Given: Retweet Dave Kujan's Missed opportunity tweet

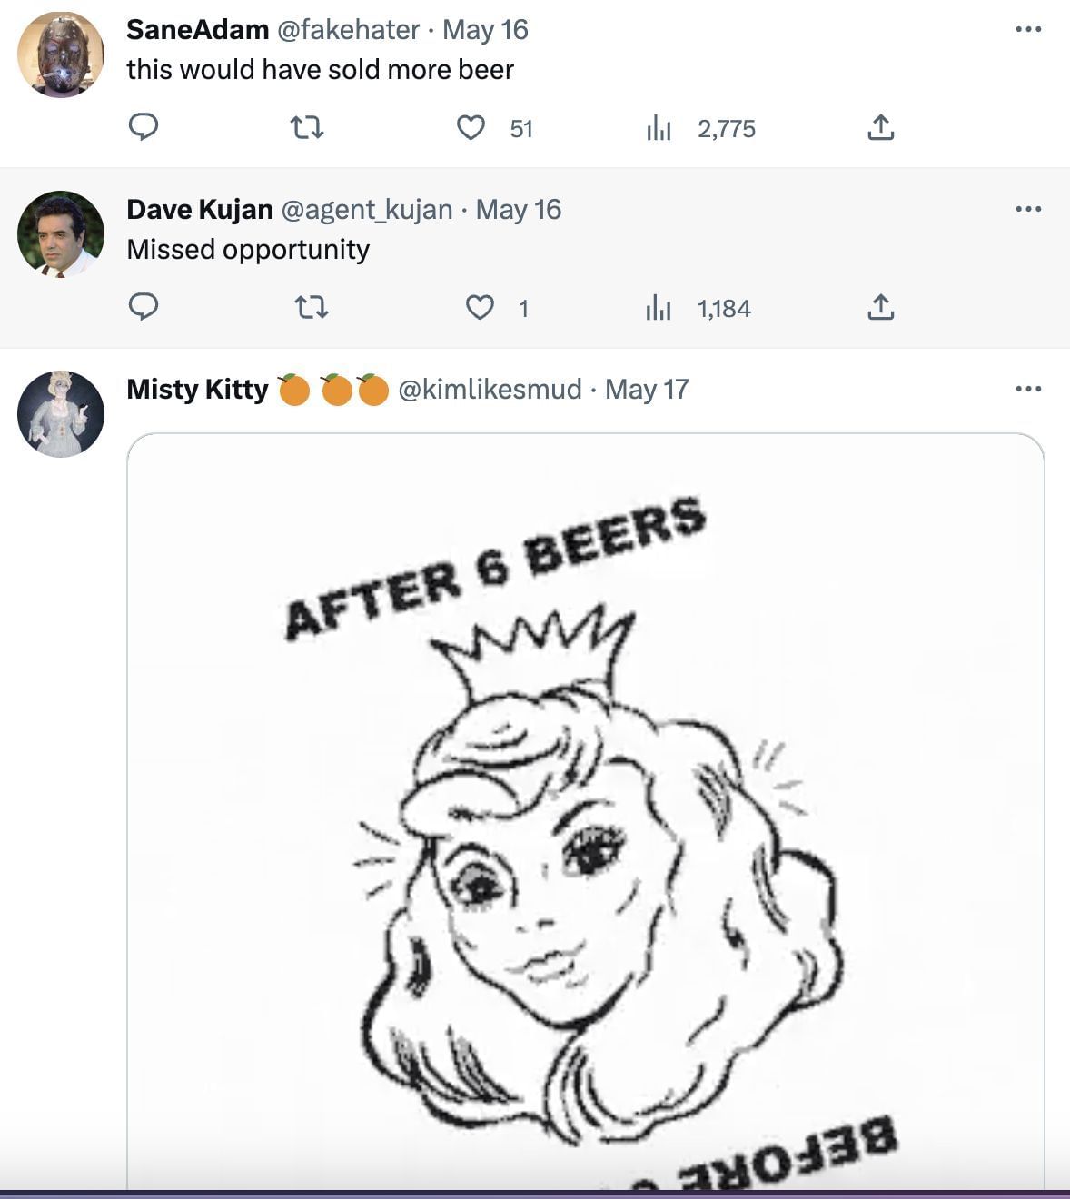Looking at the screenshot, I should (x=312, y=308).
